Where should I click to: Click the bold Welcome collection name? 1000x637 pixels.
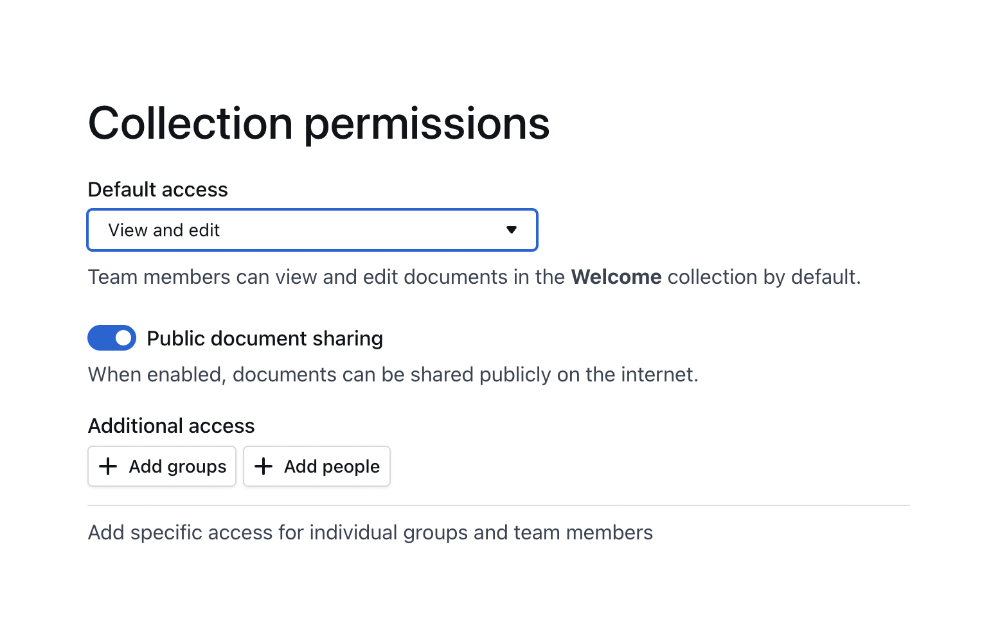click(616, 277)
